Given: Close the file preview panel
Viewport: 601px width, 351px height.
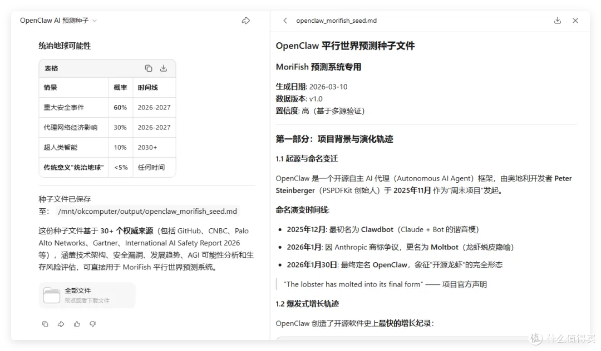Looking at the screenshot, I should point(575,21).
